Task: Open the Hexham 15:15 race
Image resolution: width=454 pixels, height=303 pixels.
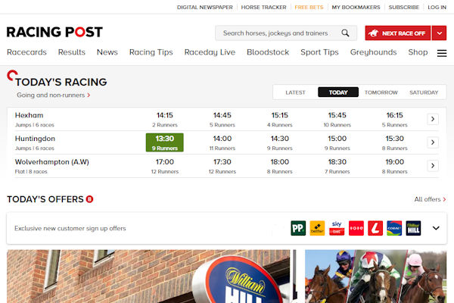Action: [280, 120]
